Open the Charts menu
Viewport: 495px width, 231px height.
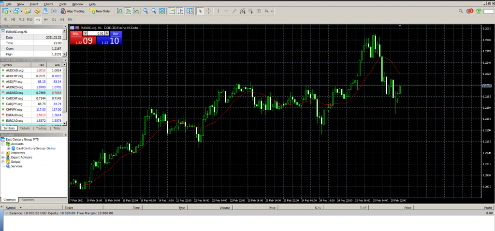(49, 4)
